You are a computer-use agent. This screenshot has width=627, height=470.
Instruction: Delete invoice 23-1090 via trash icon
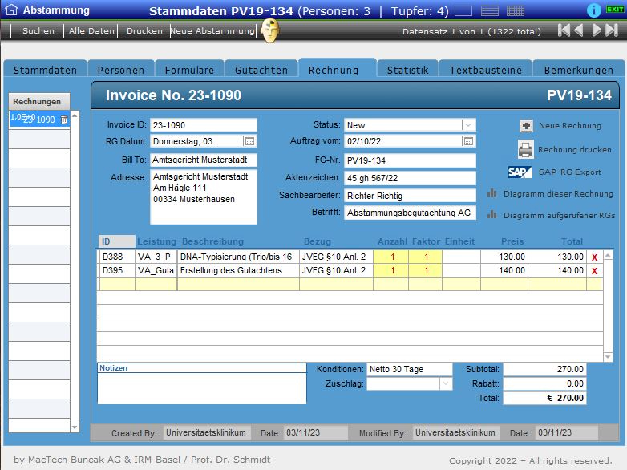point(64,120)
